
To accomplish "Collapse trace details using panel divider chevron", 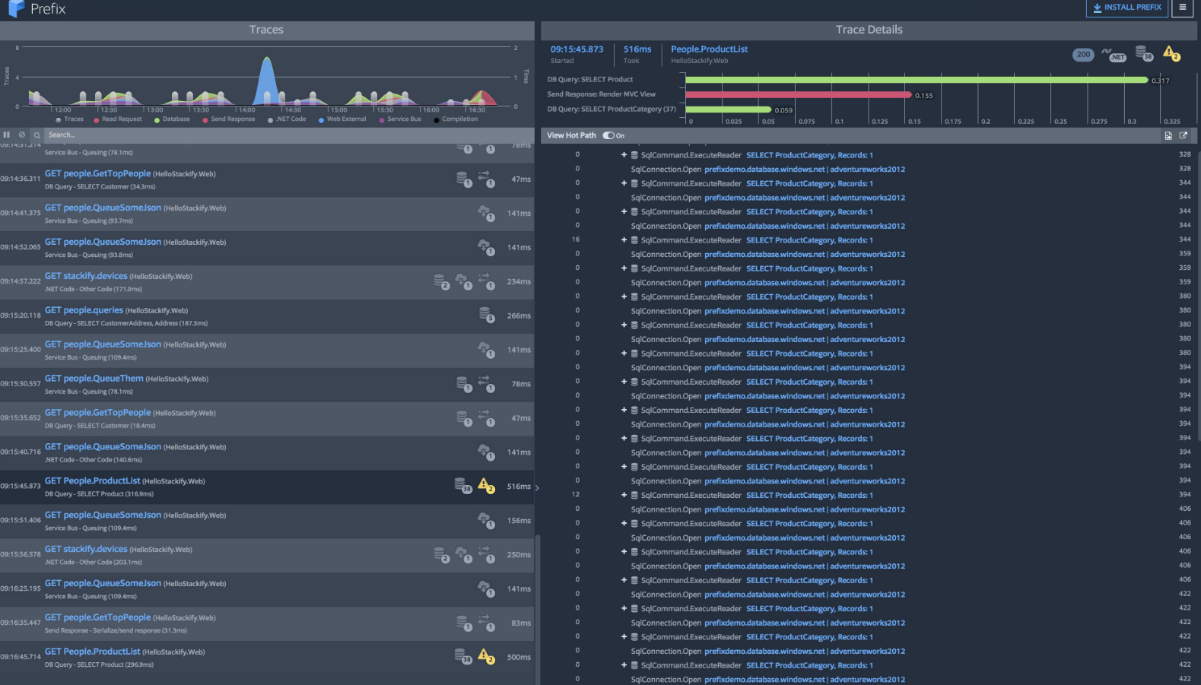I will (537, 488).
